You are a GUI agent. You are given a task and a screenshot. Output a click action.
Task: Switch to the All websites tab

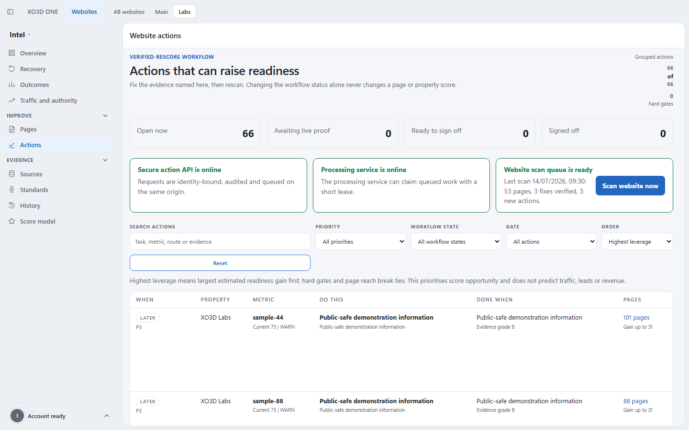[129, 12]
